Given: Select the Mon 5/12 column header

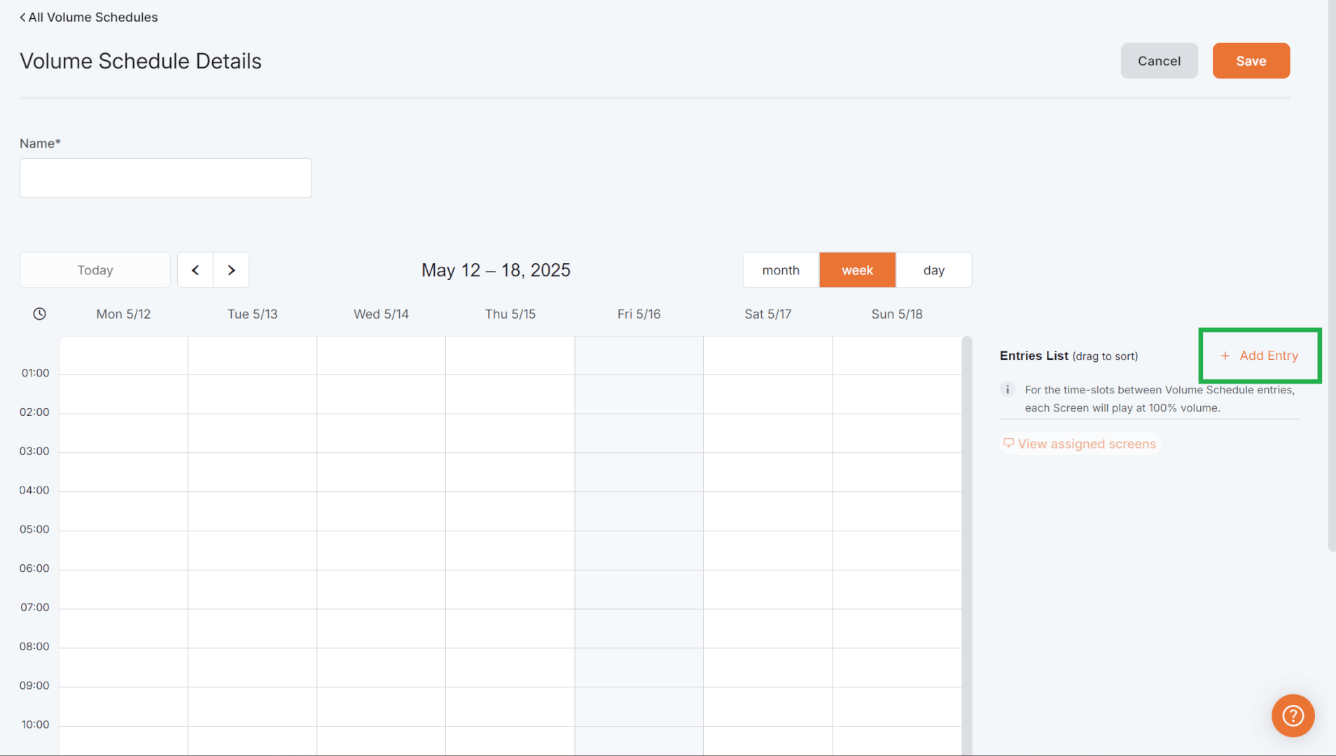Looking at the screenshot, I should 123,314.
